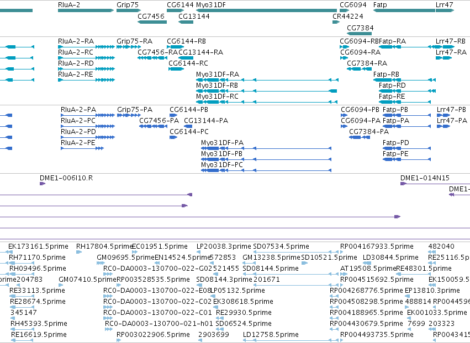Click EST RC0-DA0003-130700-022-G02 label
This screenshot has height=343, width=470.
[x=157, y=269]
